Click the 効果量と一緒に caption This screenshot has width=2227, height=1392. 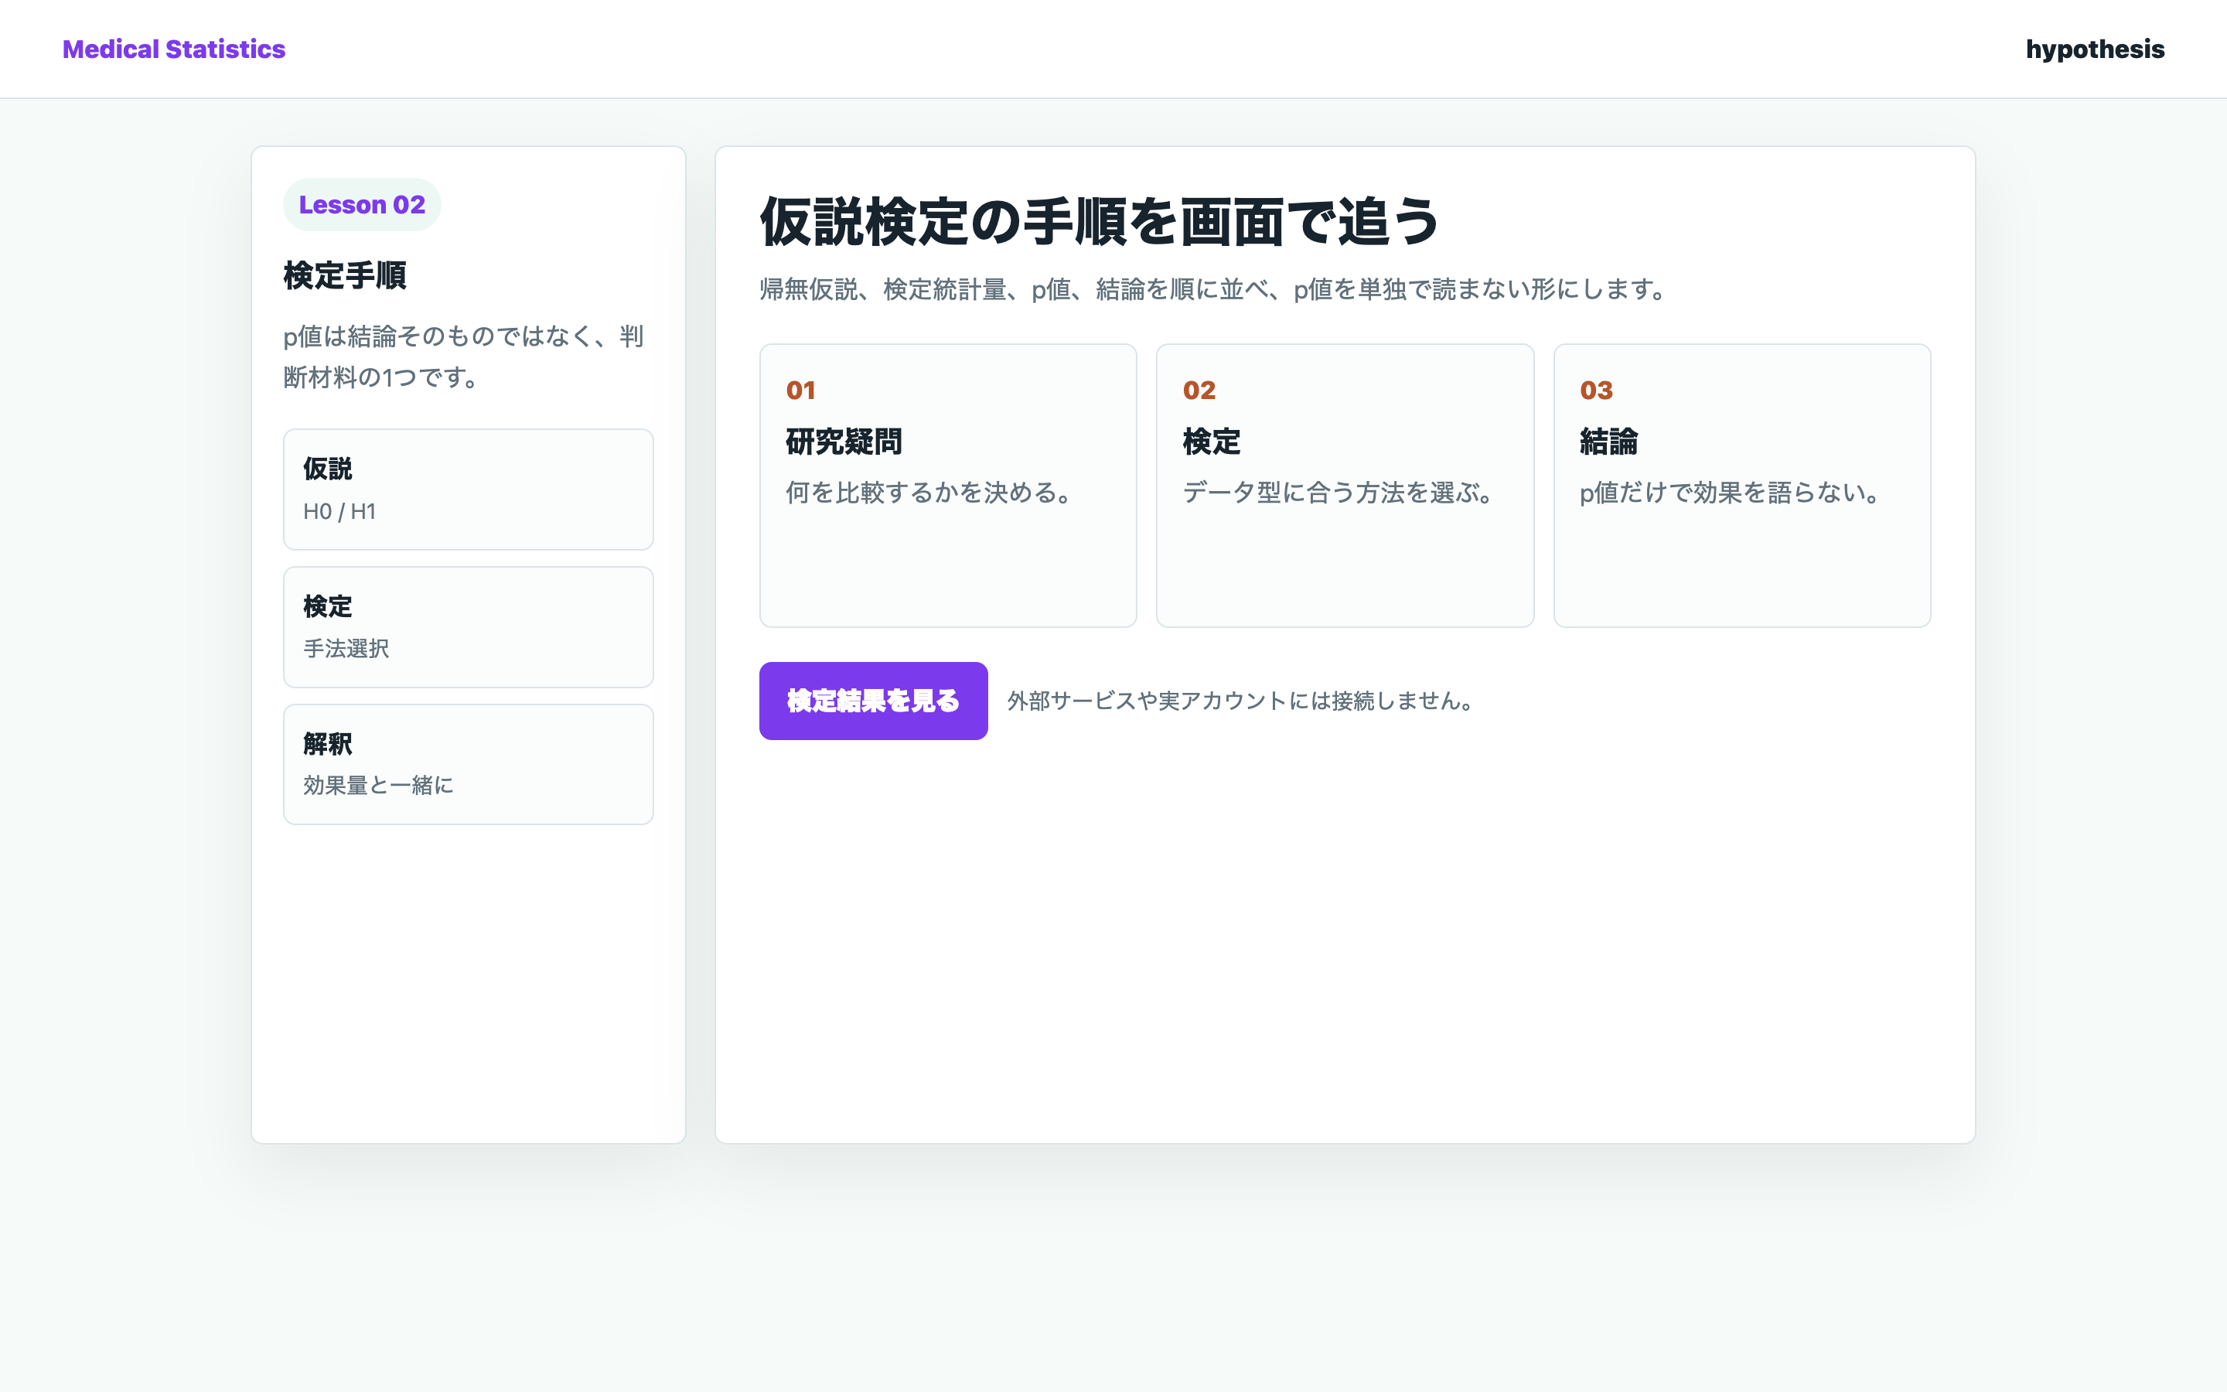[378, 785]
